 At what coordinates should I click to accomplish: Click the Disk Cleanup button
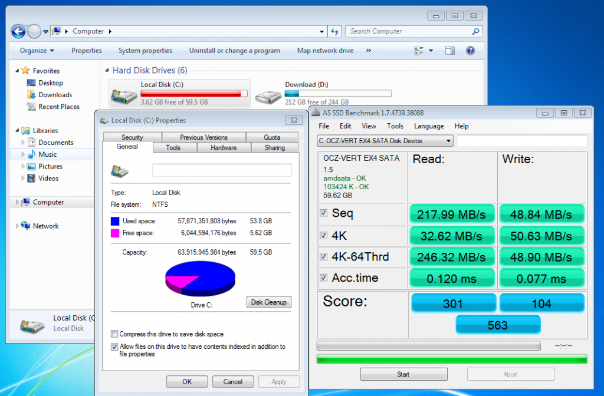click(x=268, y=302)
